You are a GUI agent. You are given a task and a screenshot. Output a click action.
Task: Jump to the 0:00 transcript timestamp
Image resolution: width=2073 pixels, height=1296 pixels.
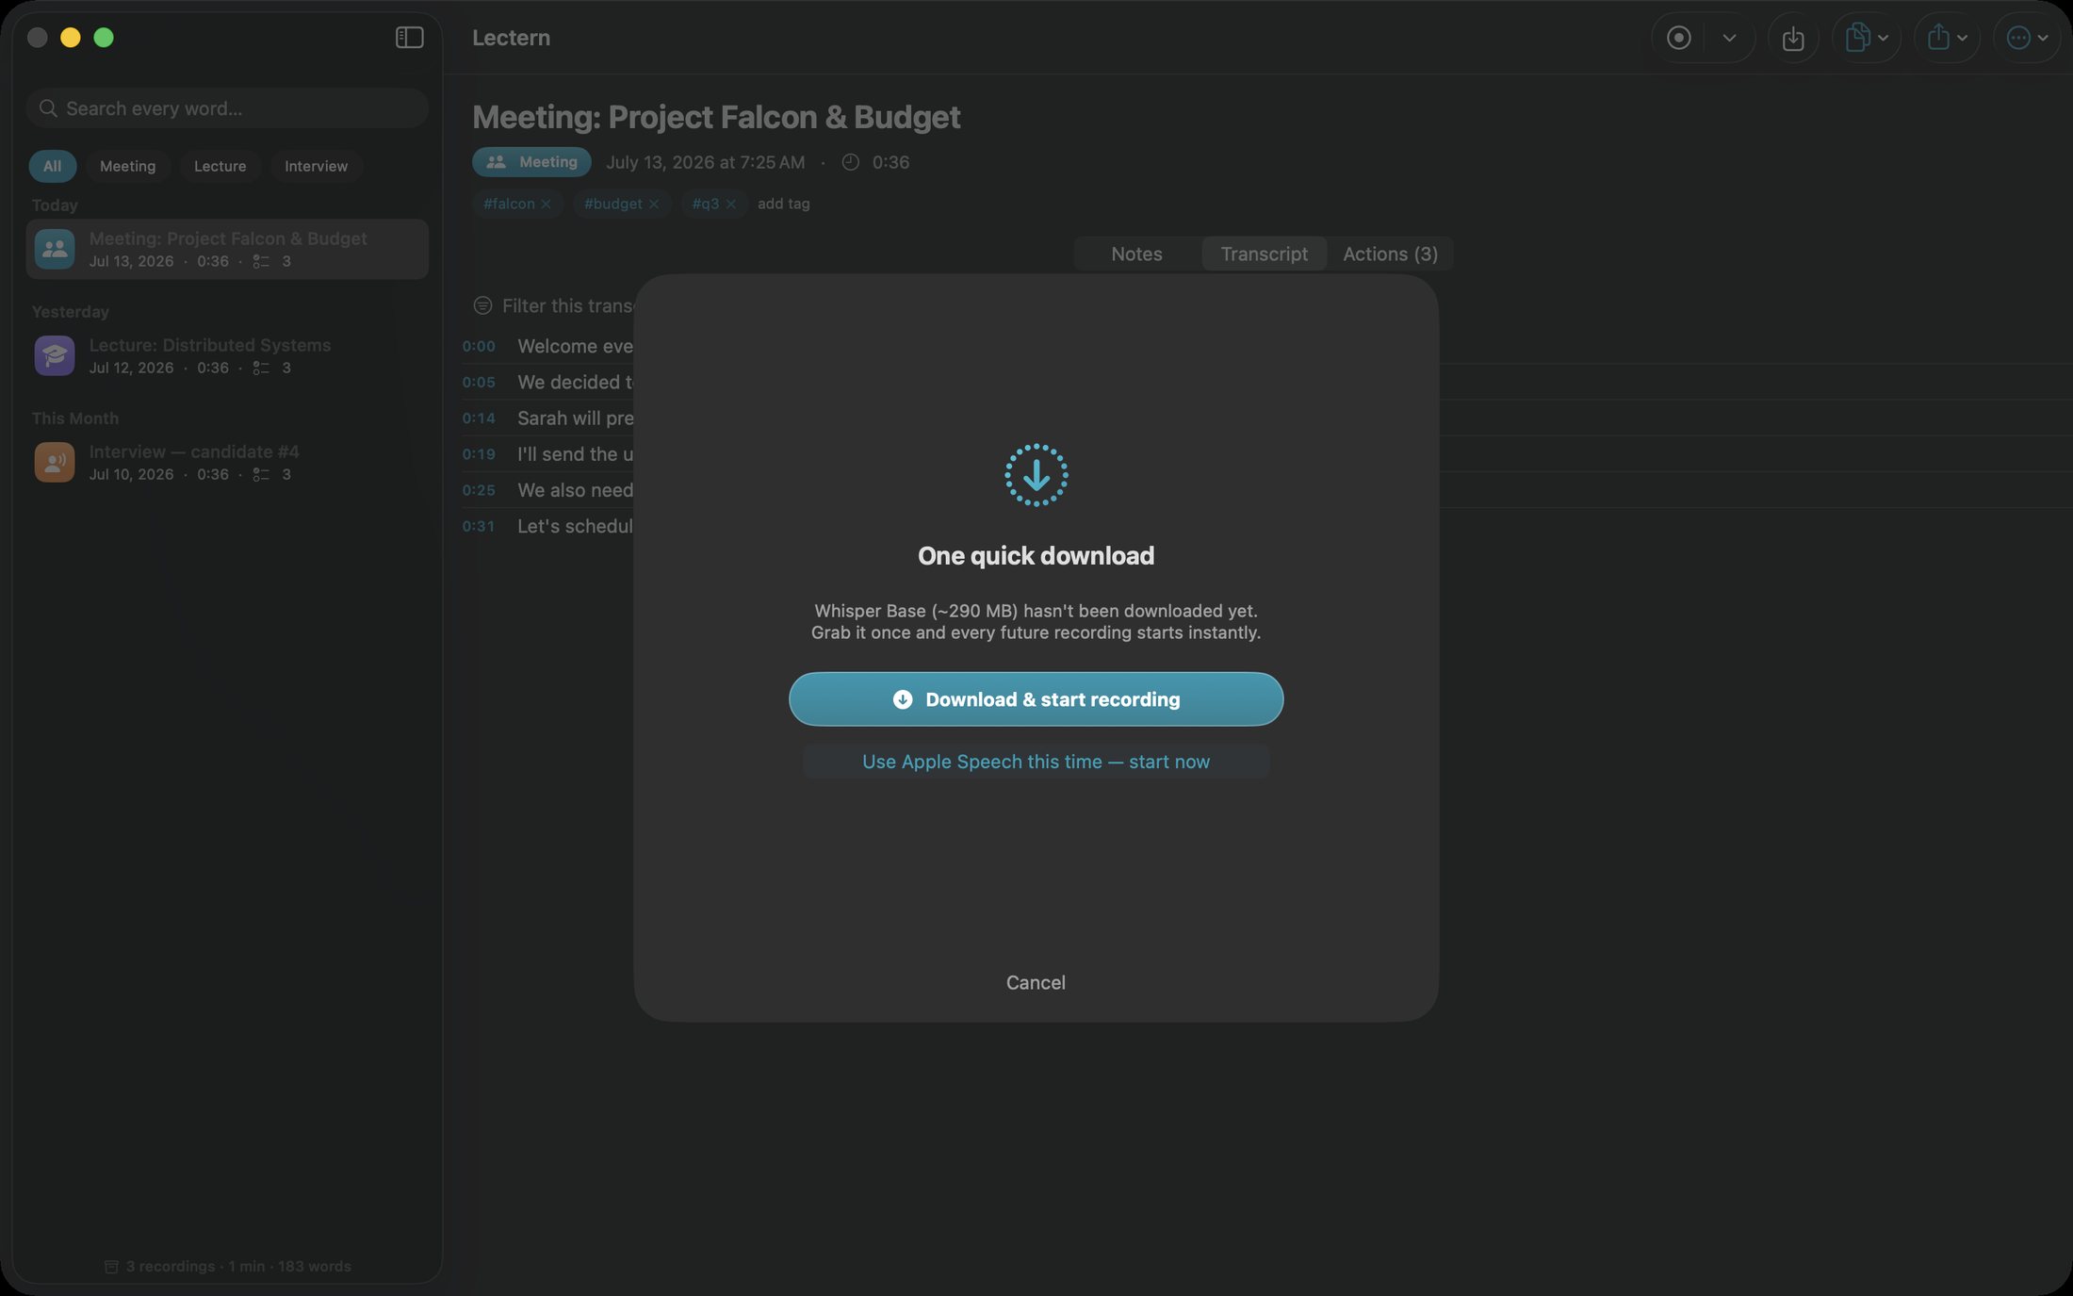click(x=478, y=346)
